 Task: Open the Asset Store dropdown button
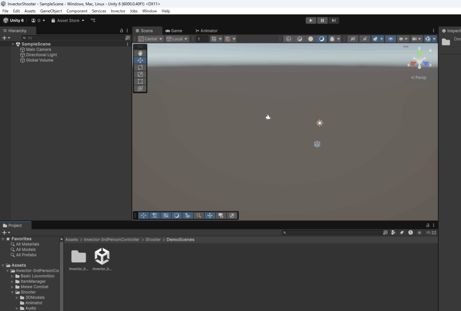[68, 20]
